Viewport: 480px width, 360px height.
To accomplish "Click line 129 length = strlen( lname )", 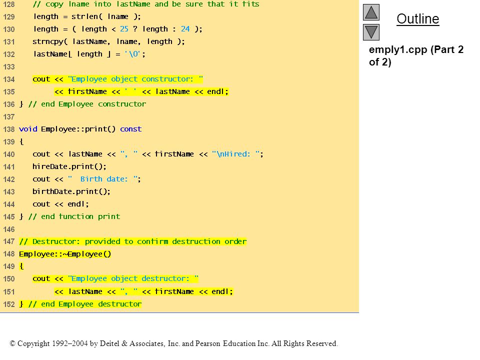I will 87,16.
